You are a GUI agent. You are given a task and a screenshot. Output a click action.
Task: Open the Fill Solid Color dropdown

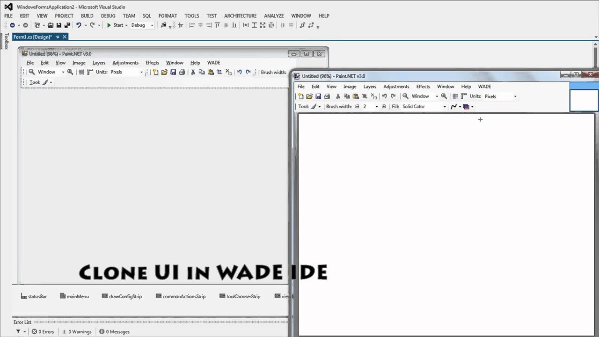pyautogui.click(x=445, y=107)
